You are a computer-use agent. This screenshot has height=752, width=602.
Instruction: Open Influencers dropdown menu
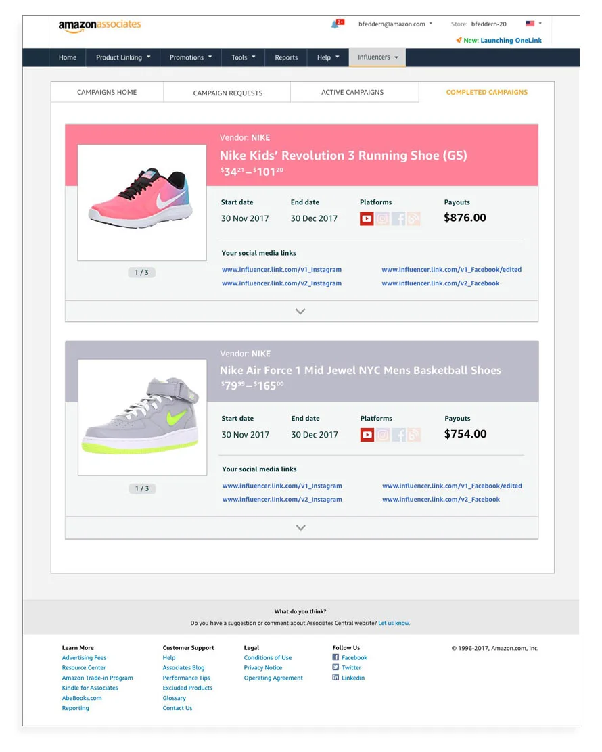pos(377,57)
